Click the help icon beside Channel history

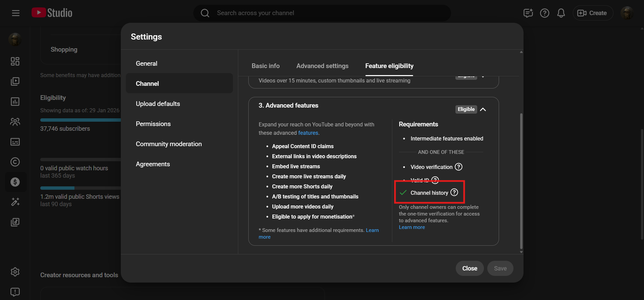[x=454, y=192]
